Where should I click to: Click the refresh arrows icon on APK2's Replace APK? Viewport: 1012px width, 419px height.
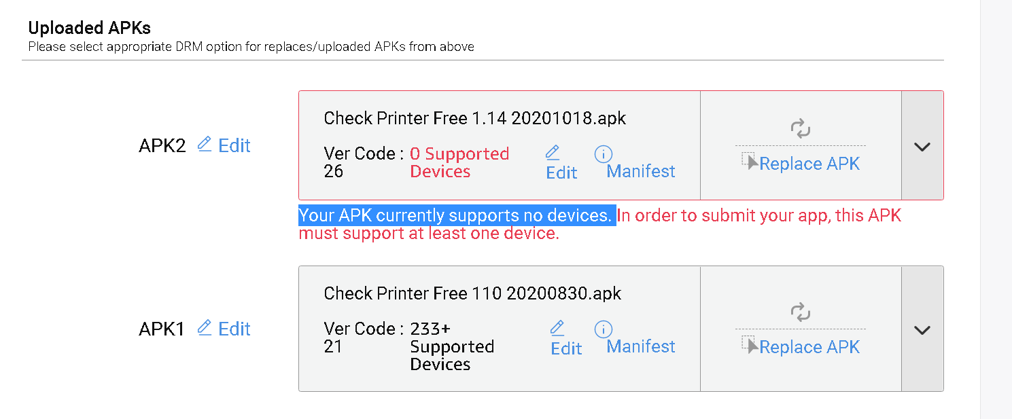[801, 128]
